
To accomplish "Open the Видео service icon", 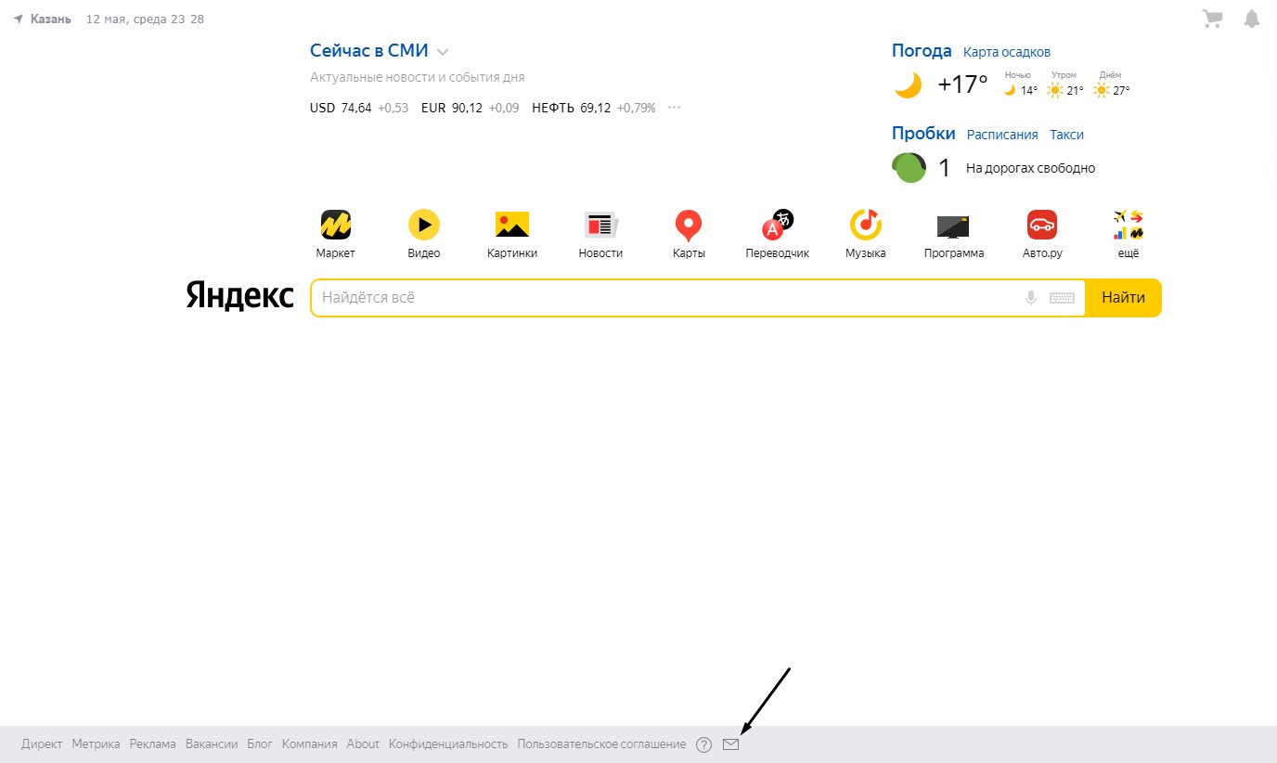I will (424, 225).
